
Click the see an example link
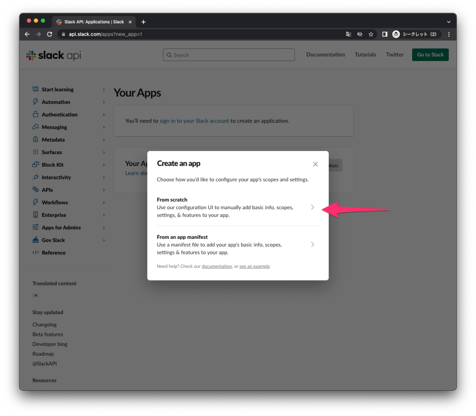pos(254,266)
